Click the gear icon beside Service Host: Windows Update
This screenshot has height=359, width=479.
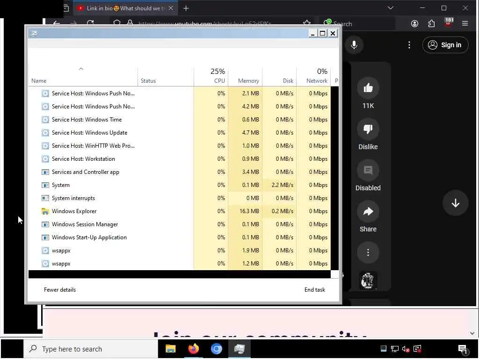coord(45,133)
